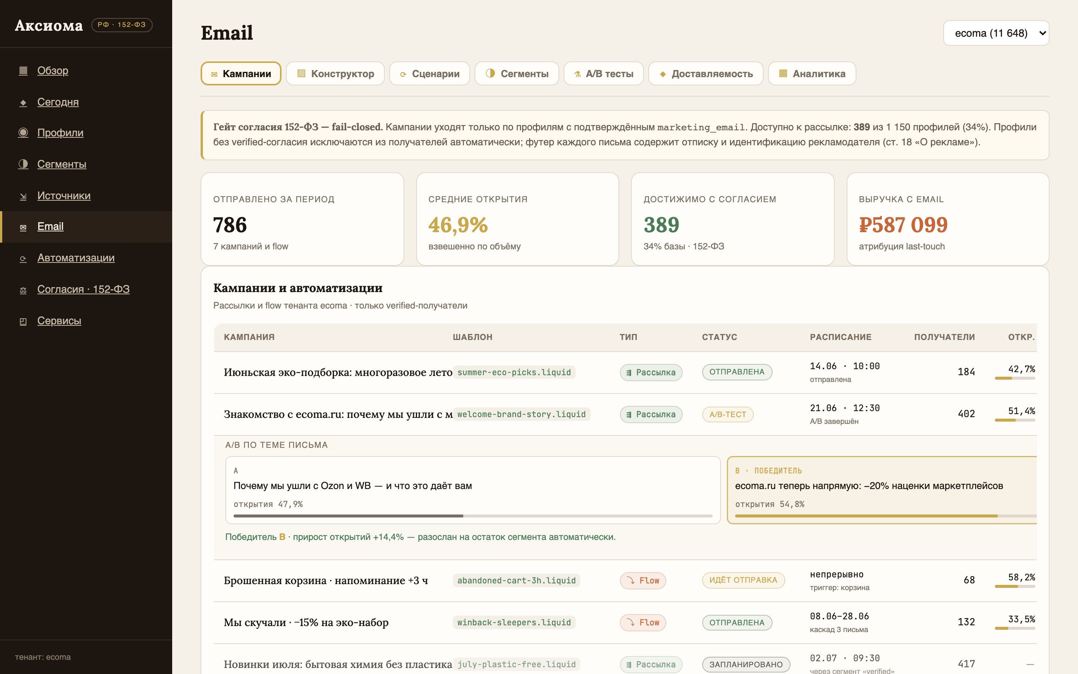Click Flow badge in Брошенная корзина row
Image resolution: width=1078 pixels, height=674 pixels.
(643, 580)
